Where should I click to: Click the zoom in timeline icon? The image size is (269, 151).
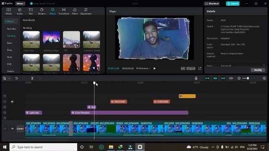click(264, 78)
